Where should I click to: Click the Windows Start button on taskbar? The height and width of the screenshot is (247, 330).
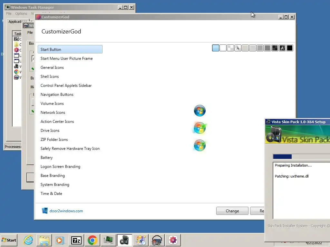point(9,240)
